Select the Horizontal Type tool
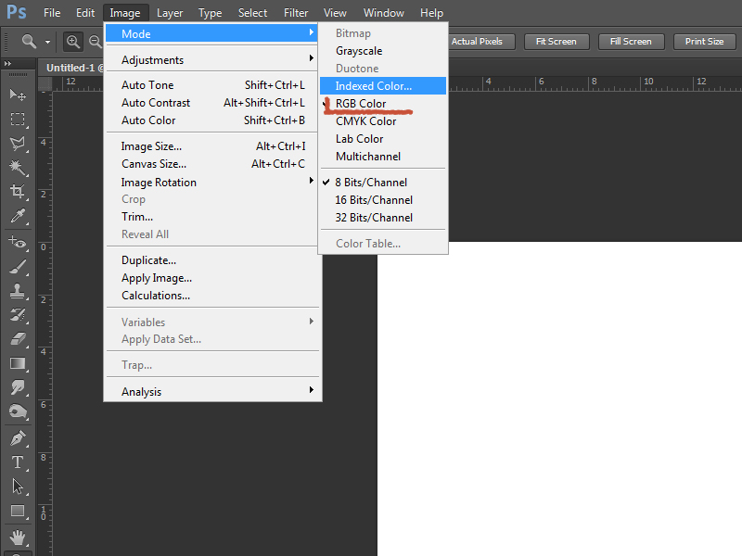The height and width of the screenshot is (556, 742). coord(18,462)
